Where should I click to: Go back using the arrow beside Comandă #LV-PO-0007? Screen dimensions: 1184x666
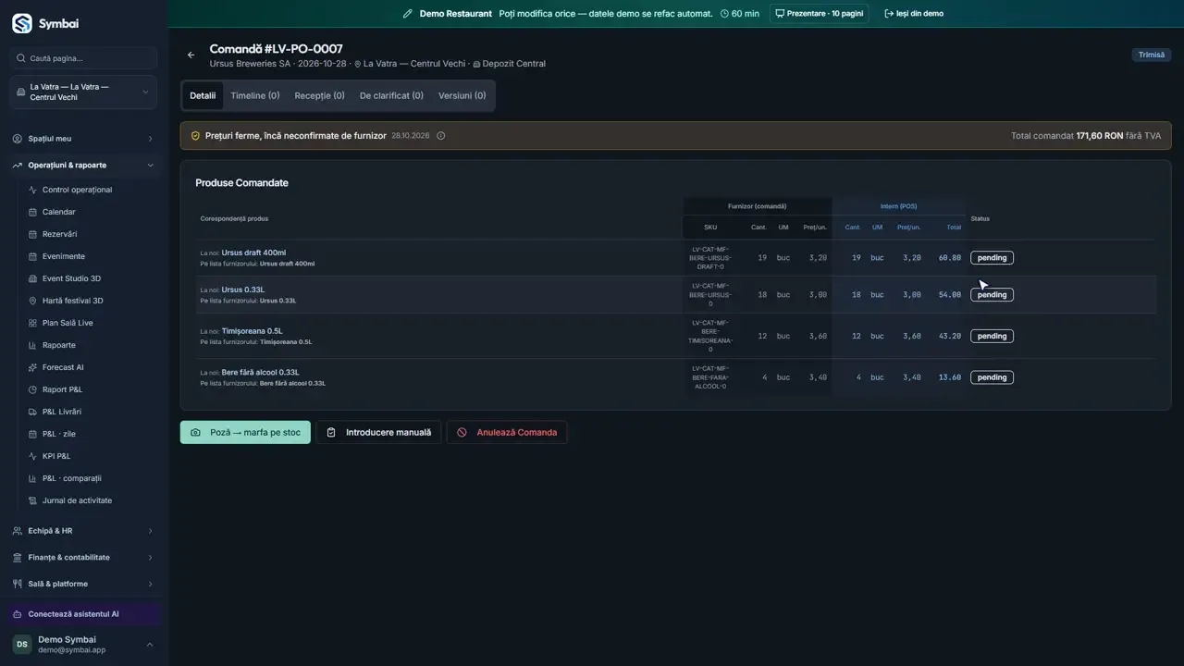[x=191, y=55]
